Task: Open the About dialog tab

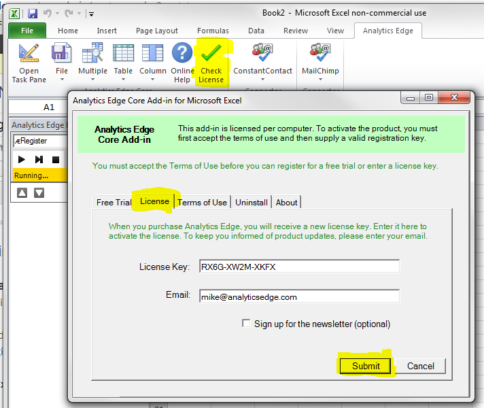Action: (286, 203)
